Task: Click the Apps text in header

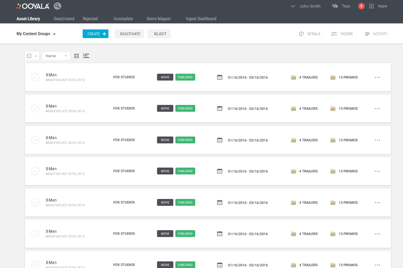Action: point(383,6)
